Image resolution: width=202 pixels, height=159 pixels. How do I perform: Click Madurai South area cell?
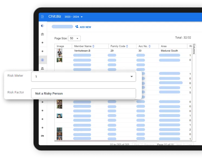[169, 51]
